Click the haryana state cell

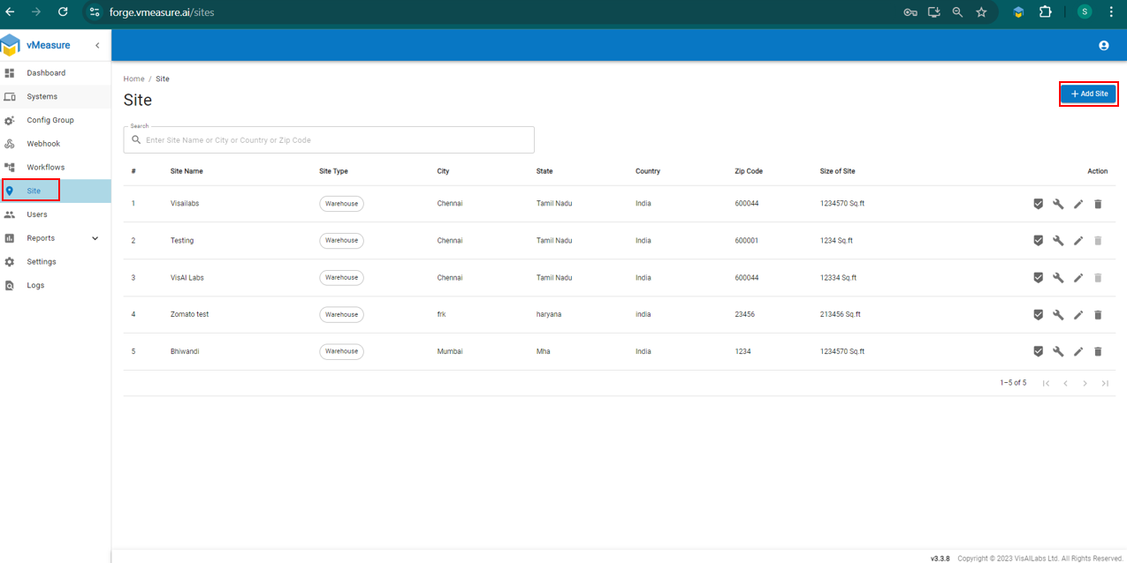(549, 314)
